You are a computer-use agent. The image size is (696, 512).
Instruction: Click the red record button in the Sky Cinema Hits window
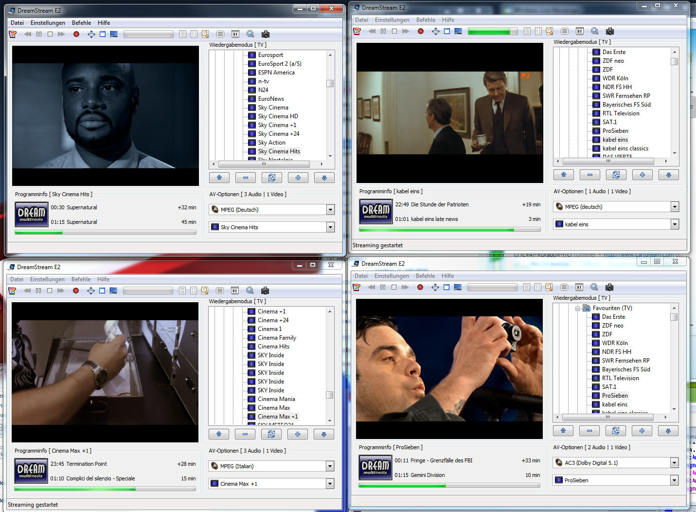(76, 34)
